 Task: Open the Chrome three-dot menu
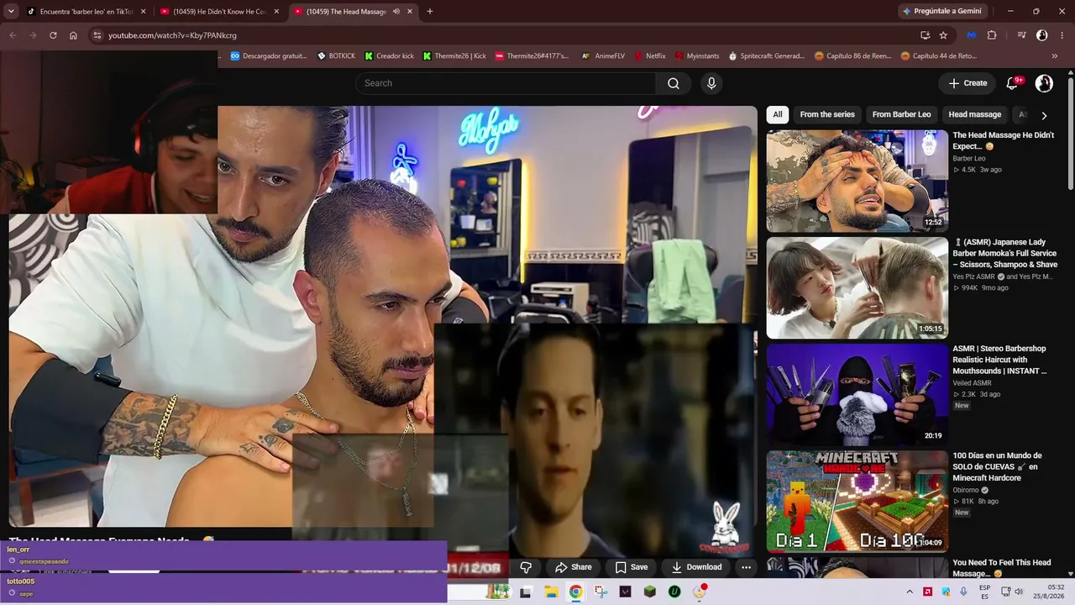1062,35
